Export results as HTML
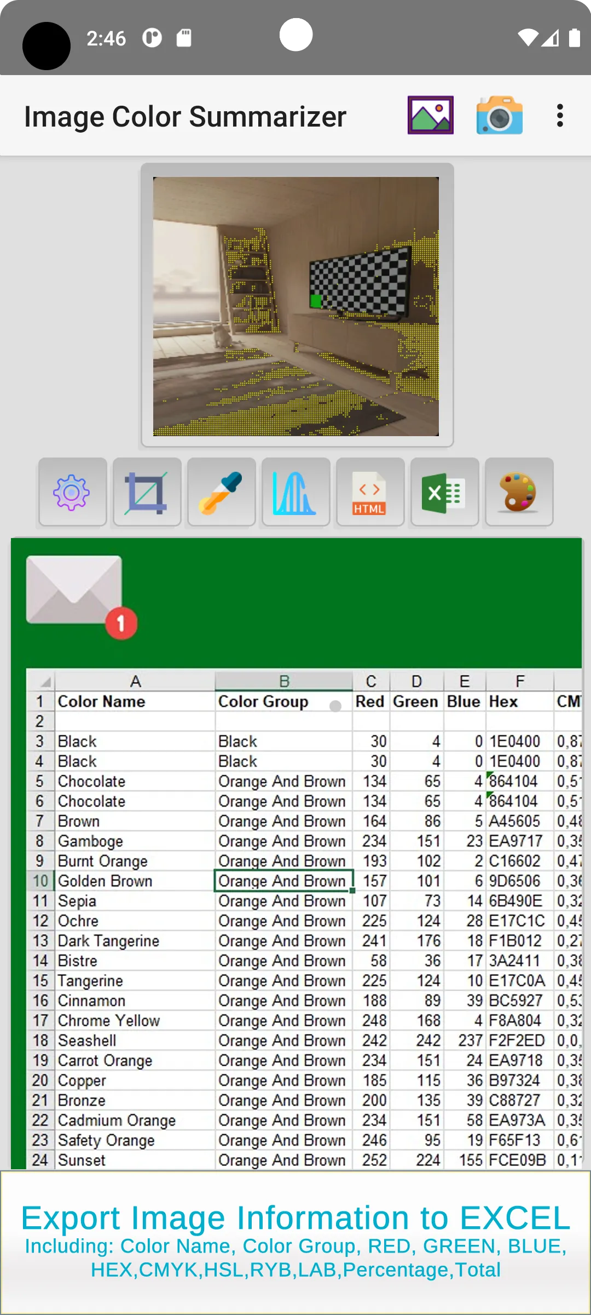 coord(370,492)
